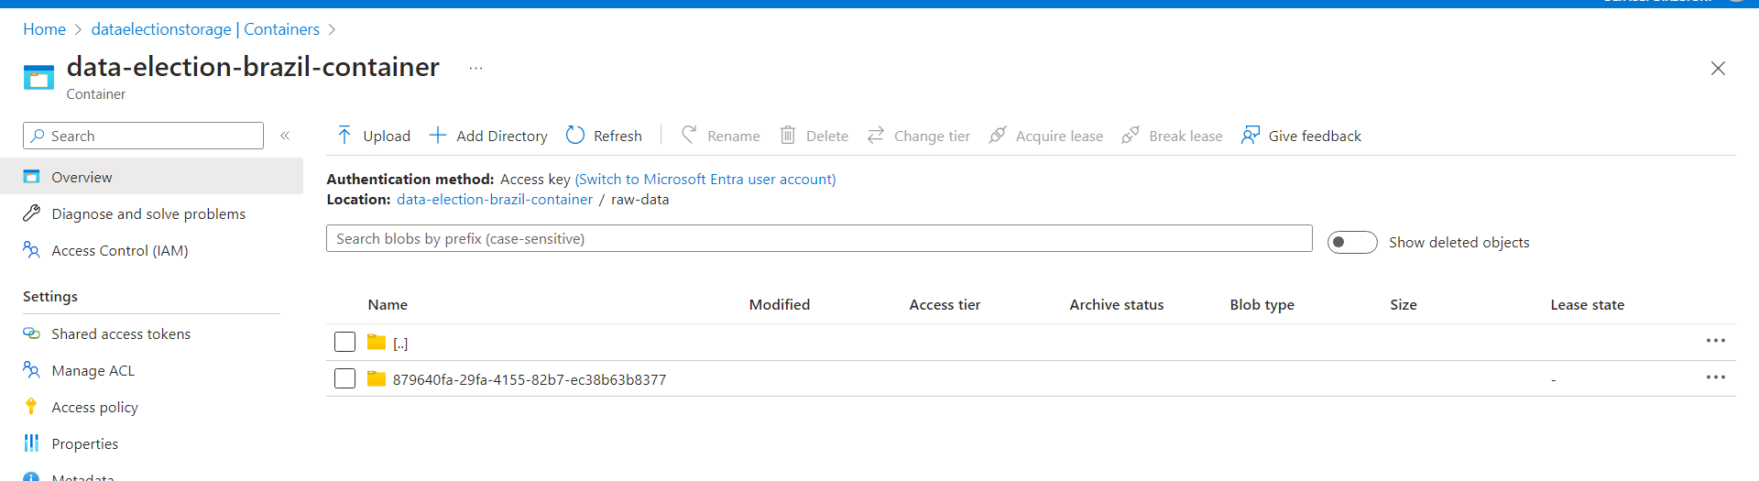The image size is (1759, 481).
Task: Sort by the Modified column header
Action: (780, 305)
